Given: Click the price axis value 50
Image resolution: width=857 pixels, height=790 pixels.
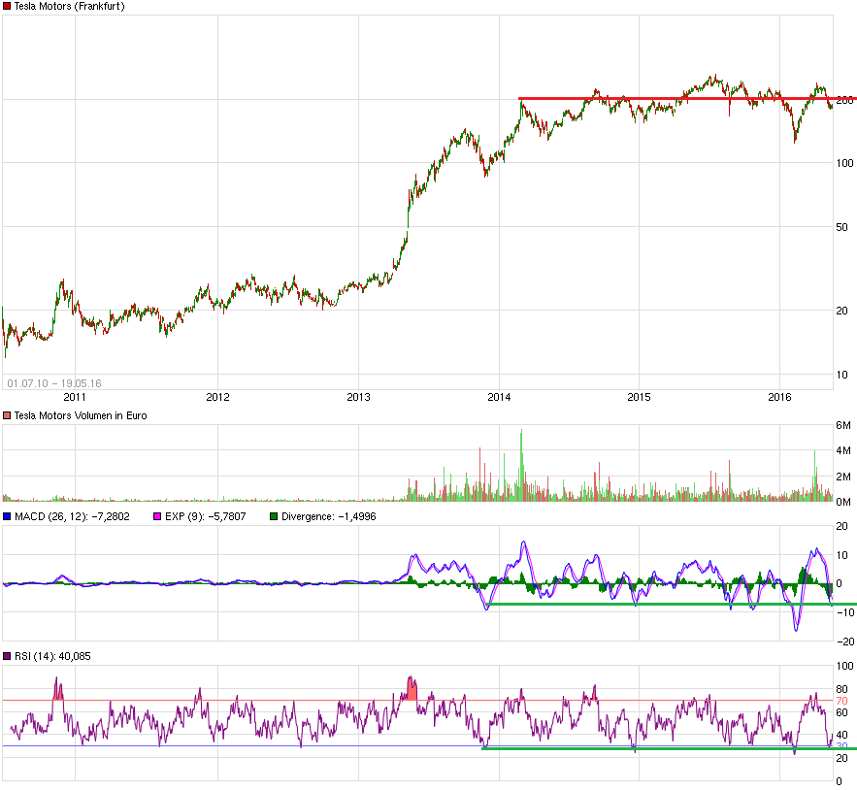Looking at the screenshot, I should tap(842, 227).
